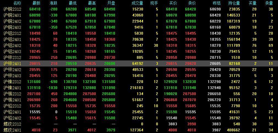Image resolution: width=278 pixels, height=133 pixels.
Task: Click the 持仓量 column header
Action: pyautogui.click(x=234, y=3)
